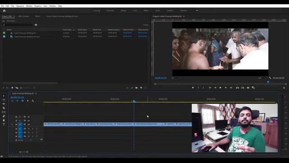Select the Razor tool
Image resolution: width=289 pixels, height=163 pixels.
click(x=4, y=108)
